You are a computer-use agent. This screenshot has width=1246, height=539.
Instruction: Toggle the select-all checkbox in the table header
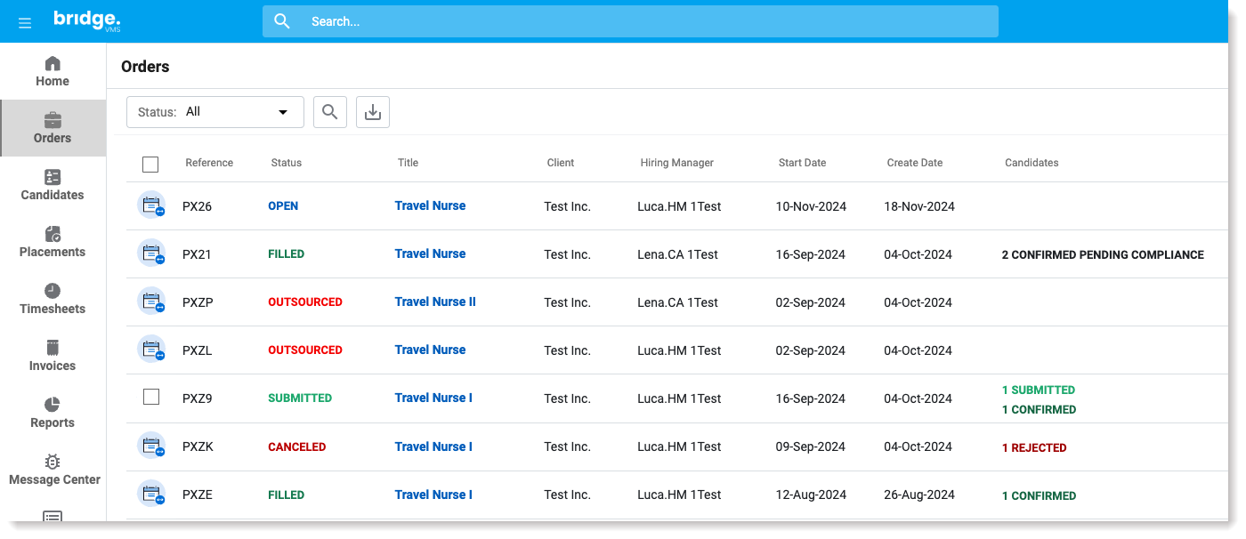pos(150,164)
